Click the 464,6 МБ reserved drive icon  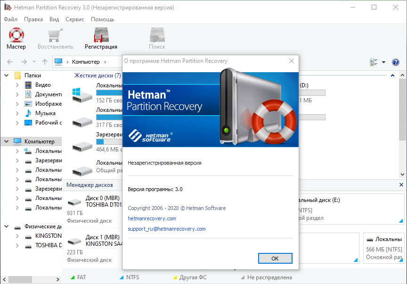(x=82, y=147)
